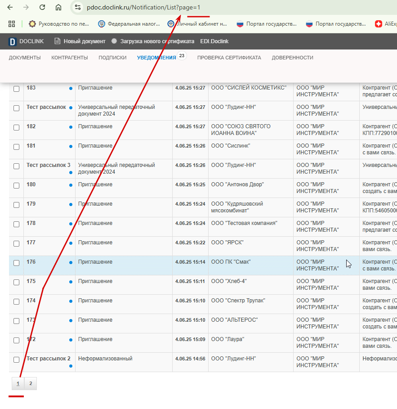
Task: Open the Федеральная налог... bookmark
Action: 129,24
